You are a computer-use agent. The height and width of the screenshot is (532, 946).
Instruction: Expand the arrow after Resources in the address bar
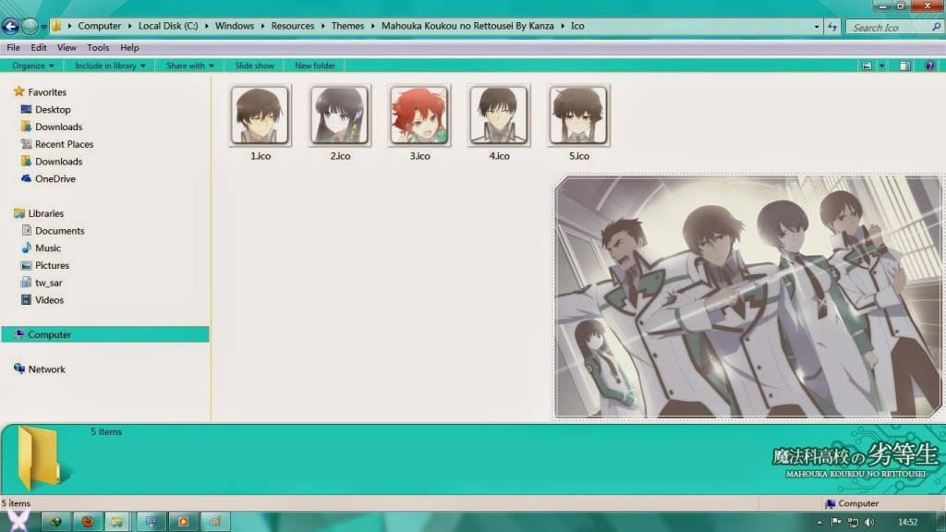click(322, 26)
